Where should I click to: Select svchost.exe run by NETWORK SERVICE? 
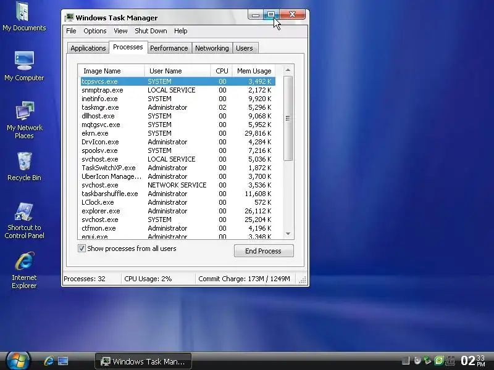(x=178, y=185)
